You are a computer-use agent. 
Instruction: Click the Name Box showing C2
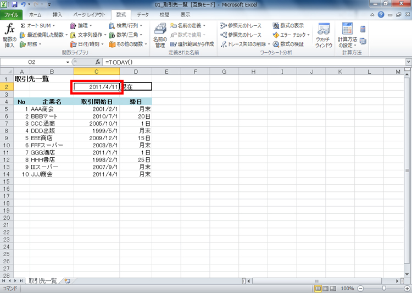32,62
